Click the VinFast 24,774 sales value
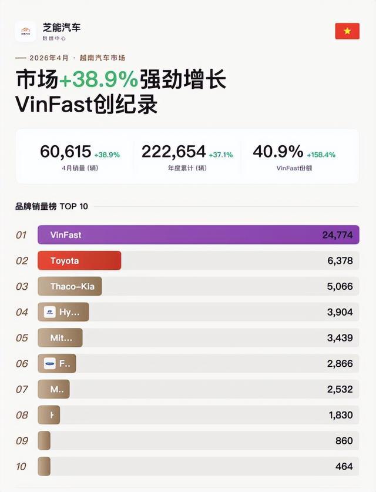 (337, 235)
